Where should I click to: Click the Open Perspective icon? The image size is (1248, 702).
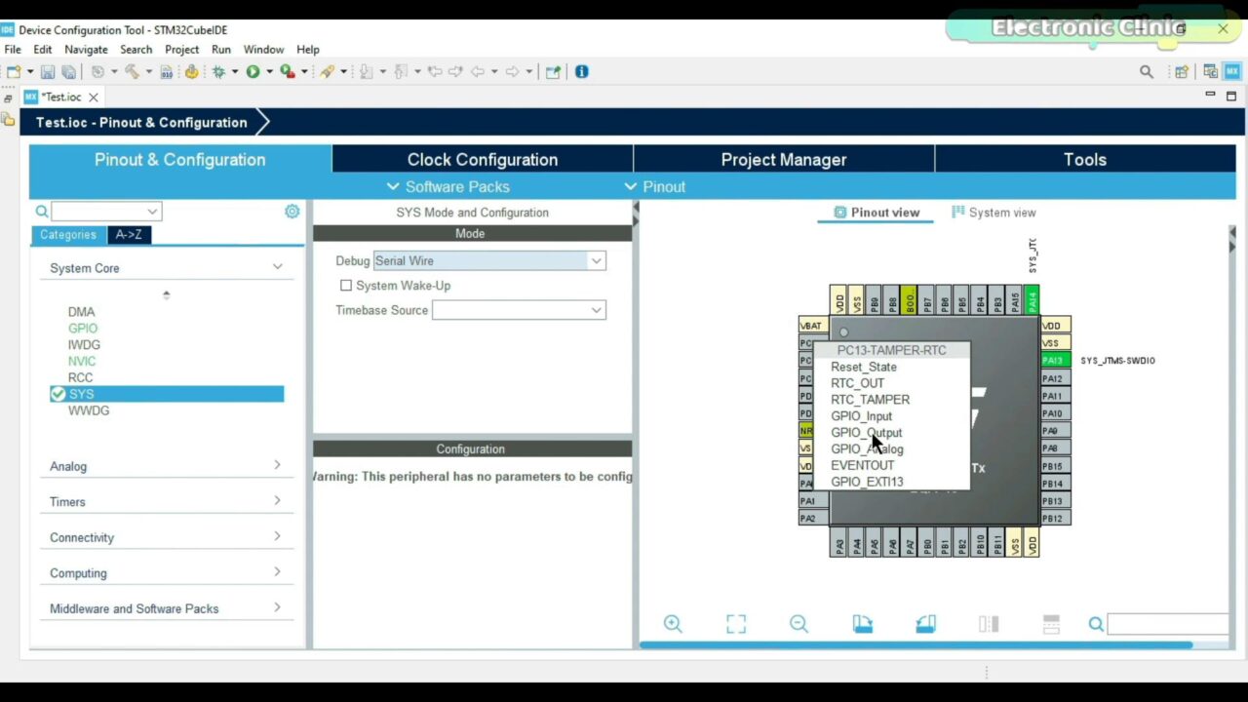coord(1182,72)
